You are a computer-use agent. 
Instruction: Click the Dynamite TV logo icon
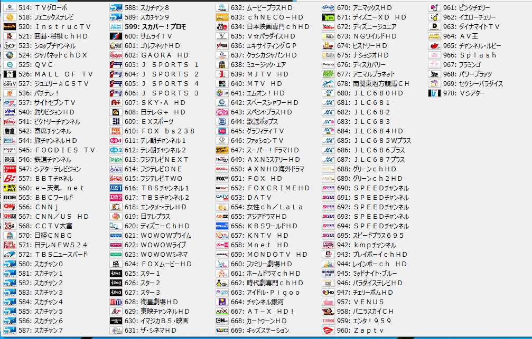pos(434,27)
